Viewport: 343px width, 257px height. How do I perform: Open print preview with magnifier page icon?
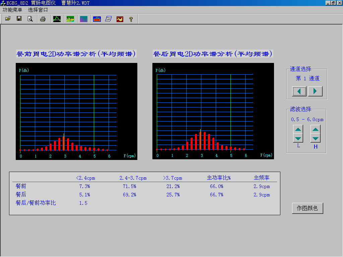30,19
